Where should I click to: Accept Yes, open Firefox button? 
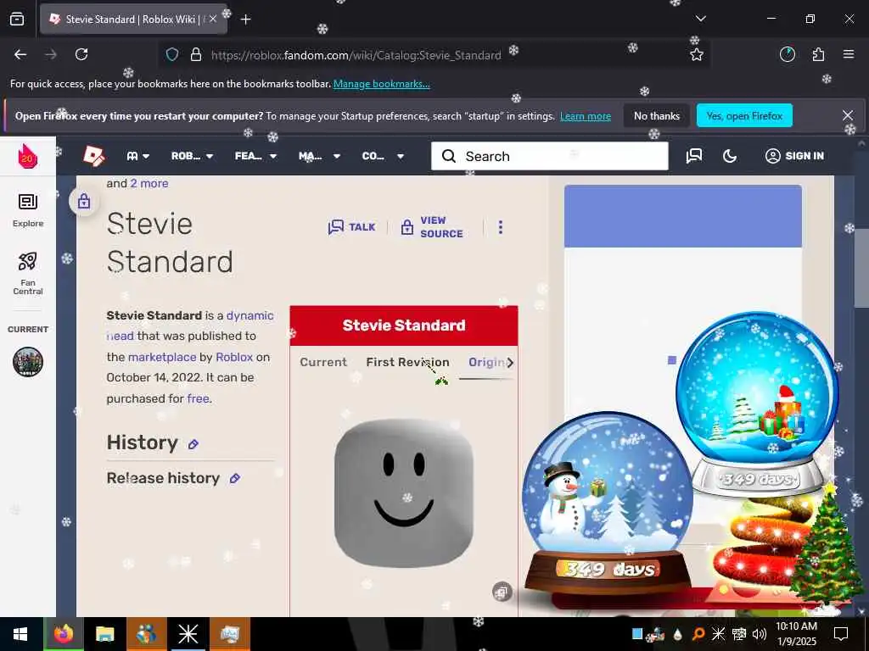point(744,115)
